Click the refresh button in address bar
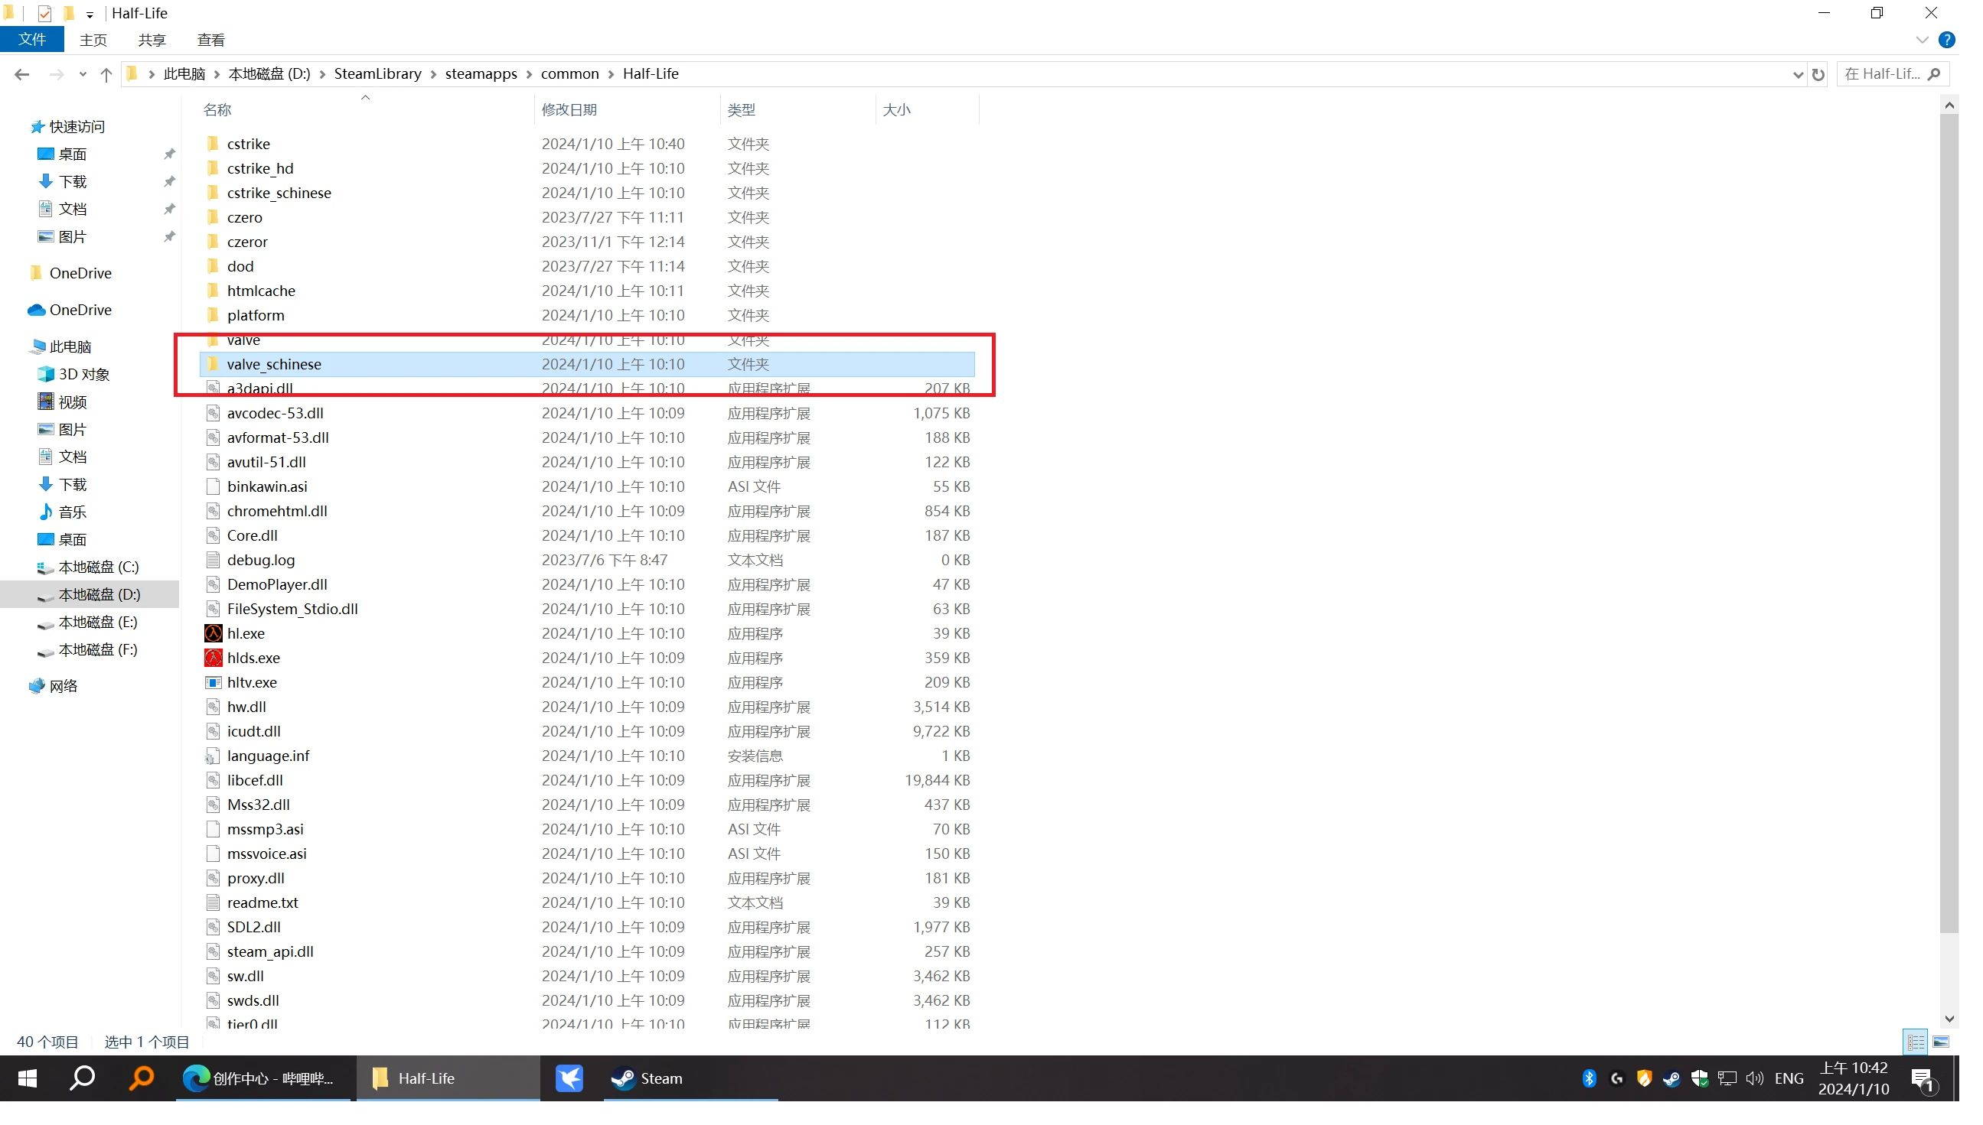 click(1818, 74)
